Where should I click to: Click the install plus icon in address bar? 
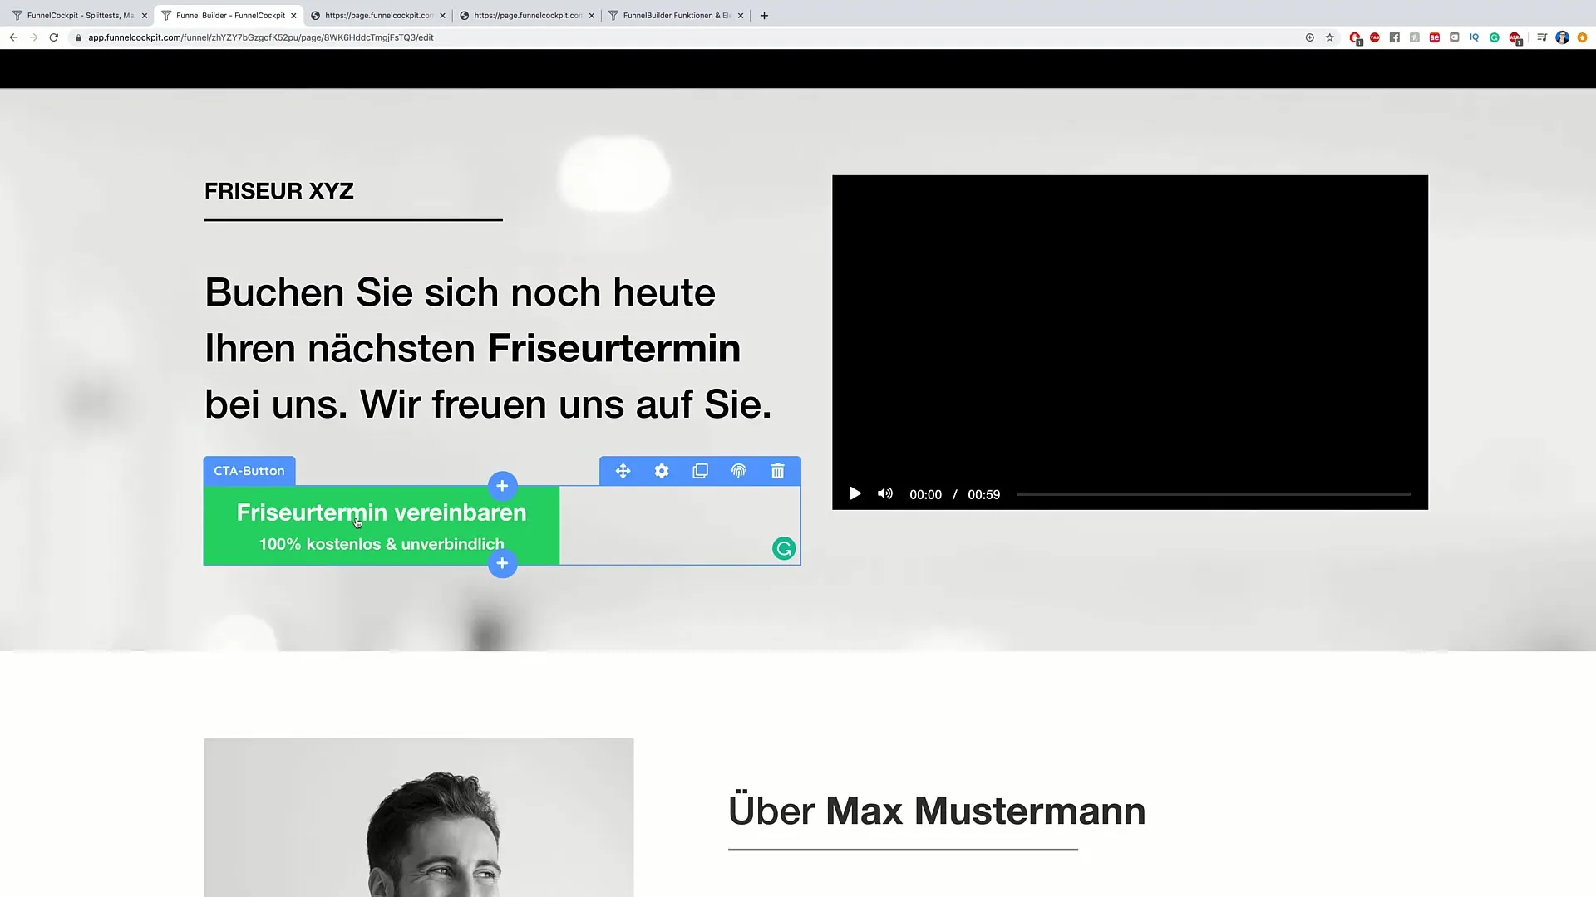[x=1310, y=37]
